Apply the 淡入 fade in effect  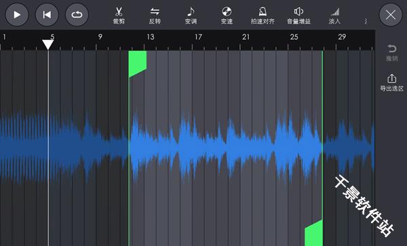(x=334, y=16)
